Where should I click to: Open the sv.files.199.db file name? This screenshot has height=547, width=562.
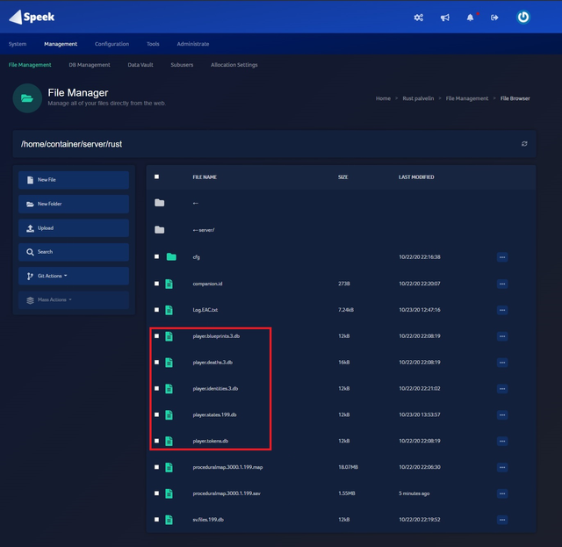tap(208, 520)
